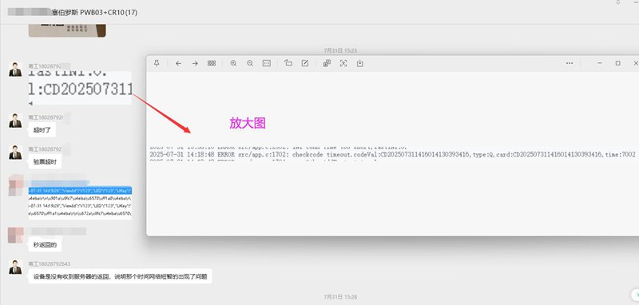Screen dimensions: 639x305
Task: Click the '7月31日 15:28' timestamp
Action: click(340, 297)
